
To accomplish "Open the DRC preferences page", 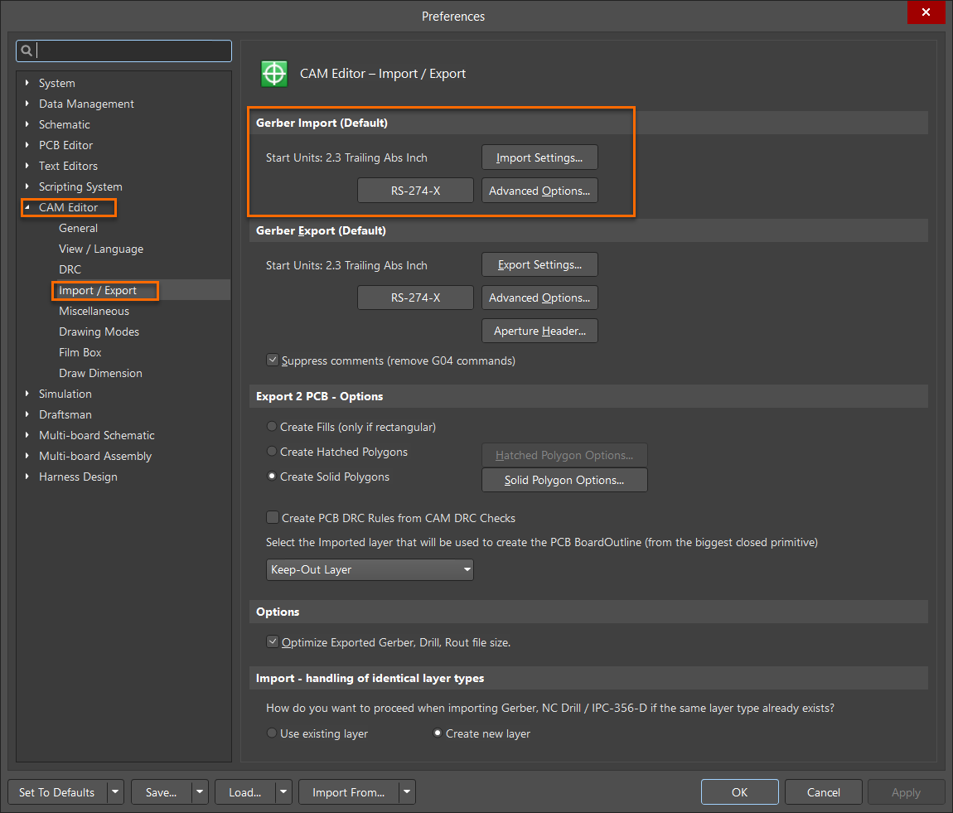I will click(70, 269).
